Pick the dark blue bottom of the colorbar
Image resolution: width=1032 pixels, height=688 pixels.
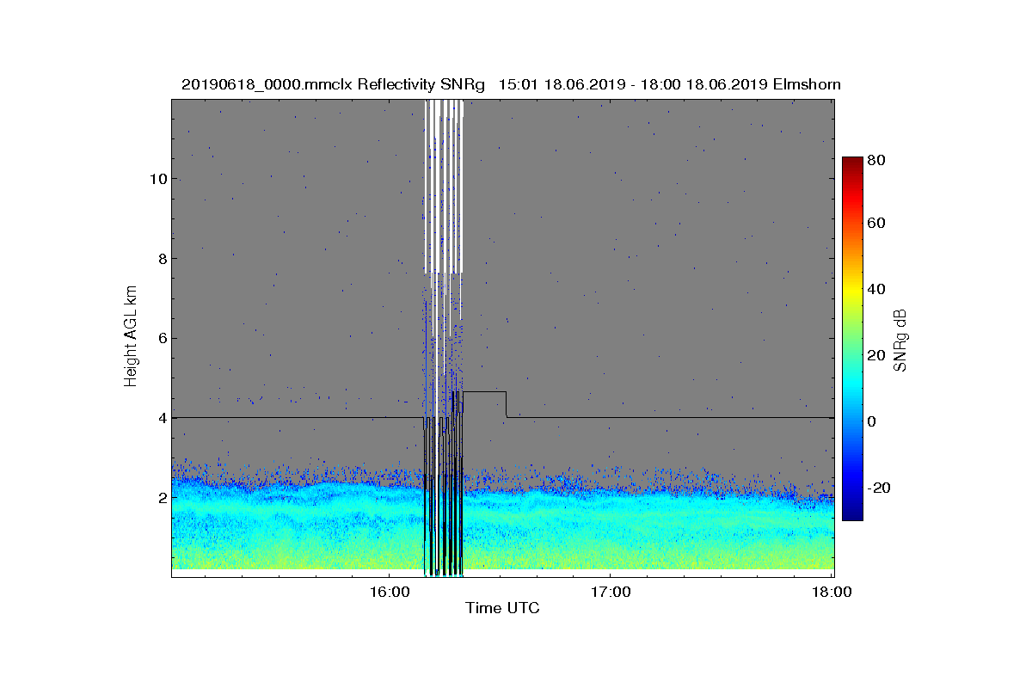852,513
